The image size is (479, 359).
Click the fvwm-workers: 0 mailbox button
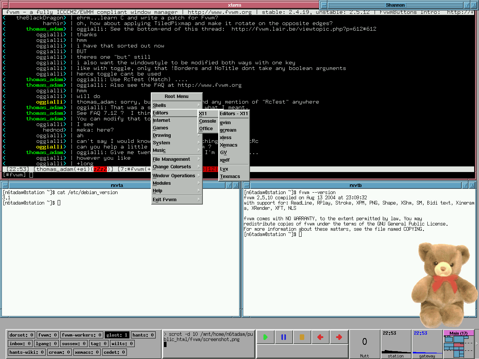click(82, 335)
